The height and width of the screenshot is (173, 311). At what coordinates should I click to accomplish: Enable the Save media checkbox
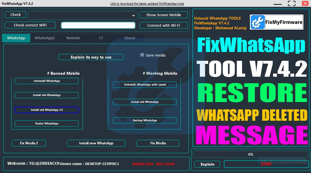142,55
